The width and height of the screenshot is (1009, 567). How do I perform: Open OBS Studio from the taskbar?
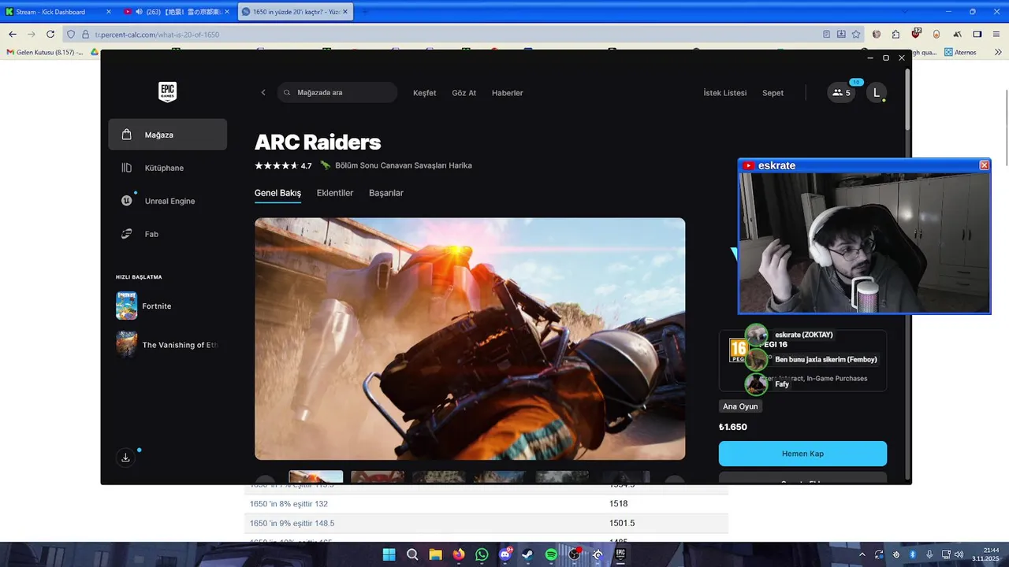tap(575, 554)
